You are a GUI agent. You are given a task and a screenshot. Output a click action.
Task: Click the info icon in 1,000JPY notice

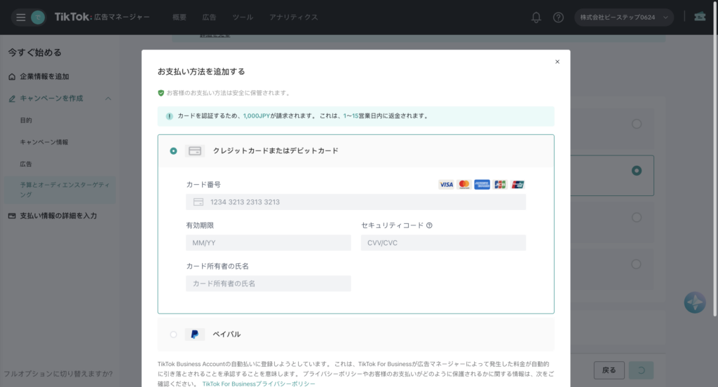click(x=170, y=116)
